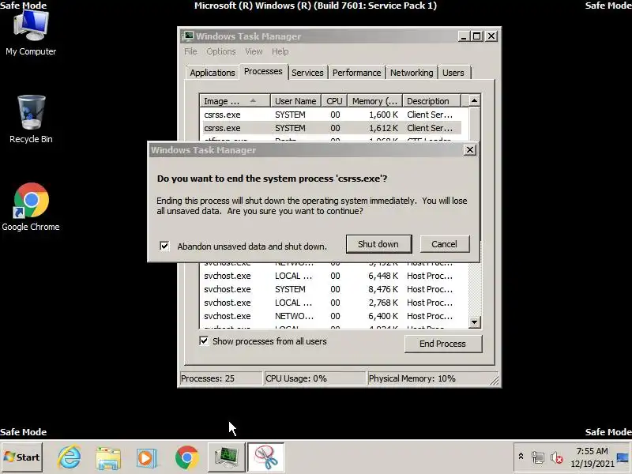632x474 pixels.
Task: Open the Services tab
Action: 307,73
